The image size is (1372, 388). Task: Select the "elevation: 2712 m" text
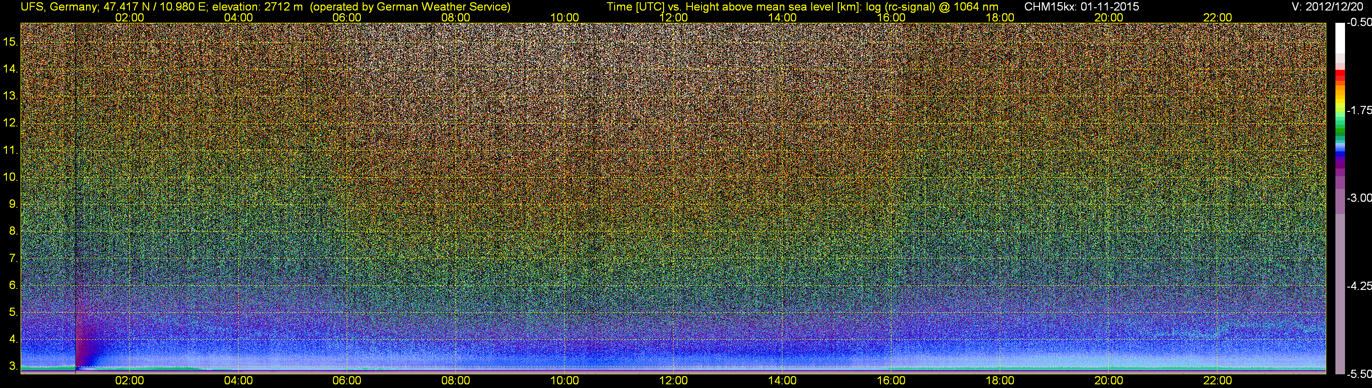257,7
